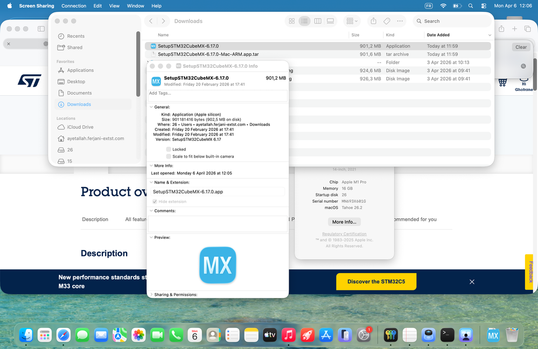This screenshot has width=538, height=349.
Task: Open Control Center in menu bar
Action: coord(484,6)
